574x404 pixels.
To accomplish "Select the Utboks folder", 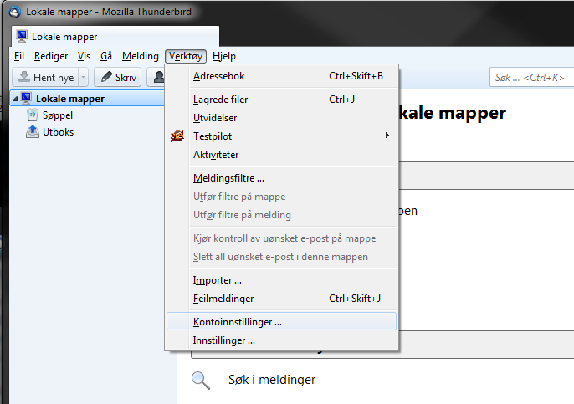I will 58,132.
